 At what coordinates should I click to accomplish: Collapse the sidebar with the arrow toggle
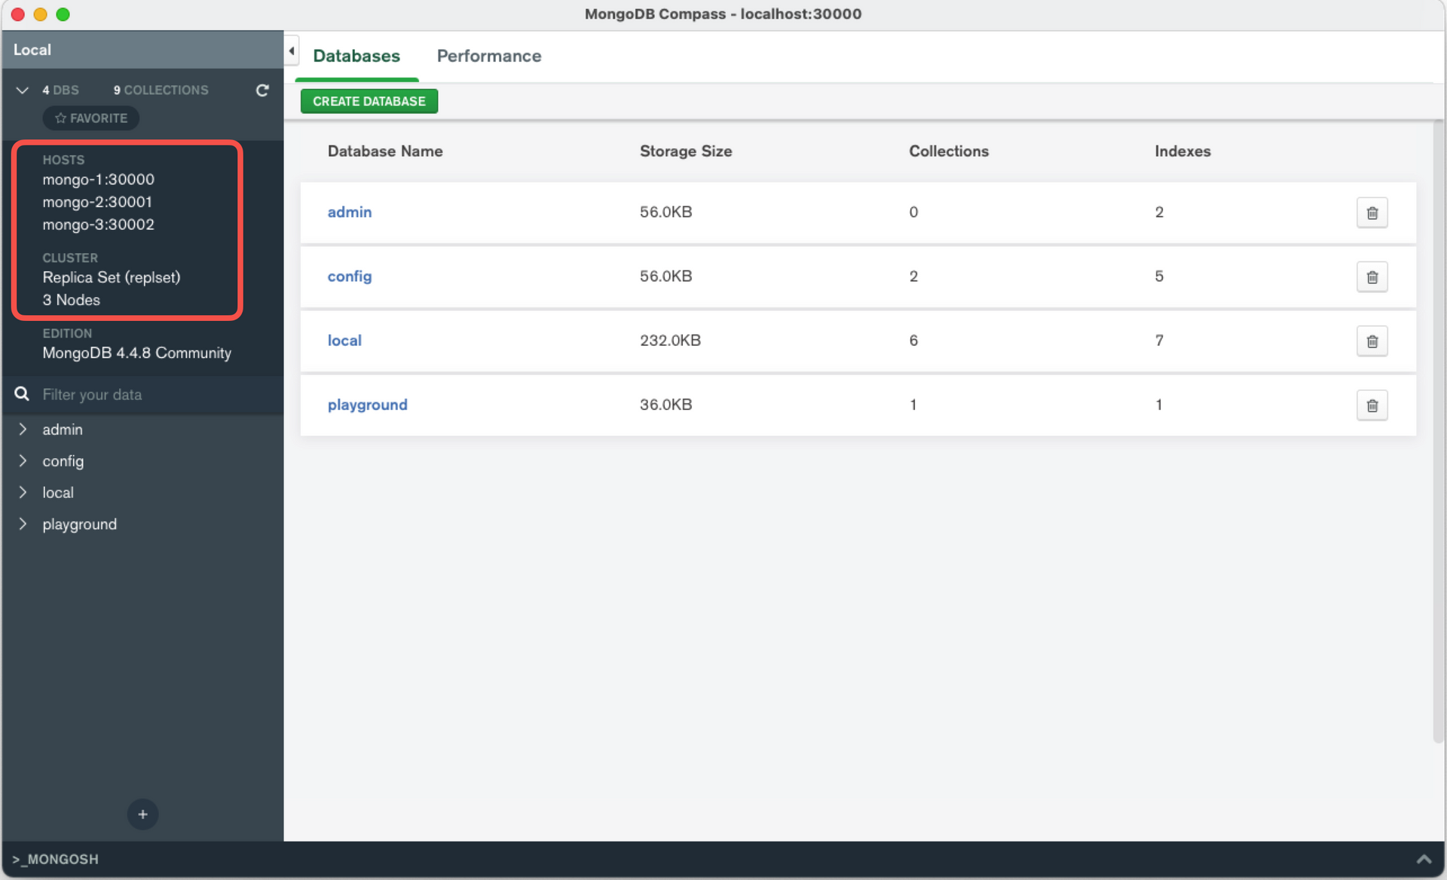pyautogui.click(x=292, y=51)
